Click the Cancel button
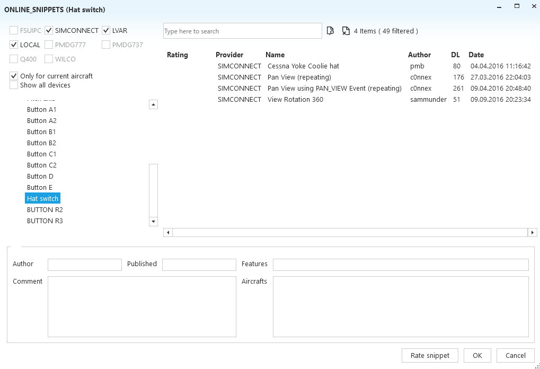 [515, 355]
